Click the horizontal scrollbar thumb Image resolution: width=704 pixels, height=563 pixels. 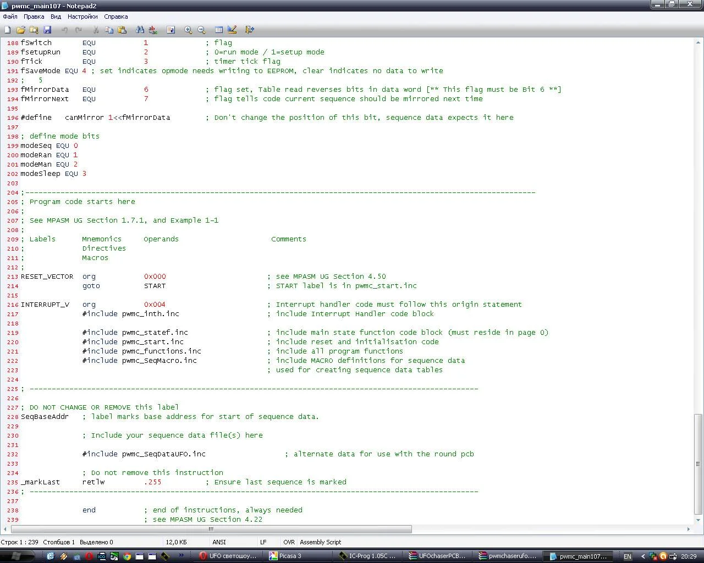211,529
